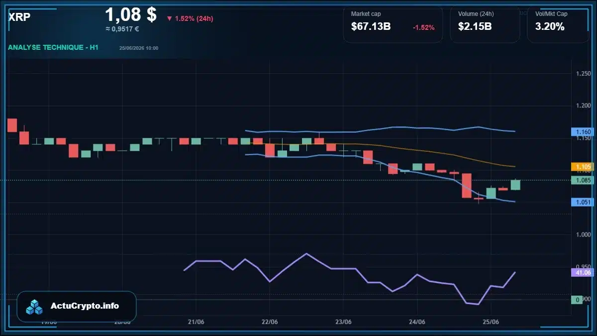This screenshot has width=597, height=336.
Task: Click the ActuCrypto cubes logo icon
Action: [34, 307]
